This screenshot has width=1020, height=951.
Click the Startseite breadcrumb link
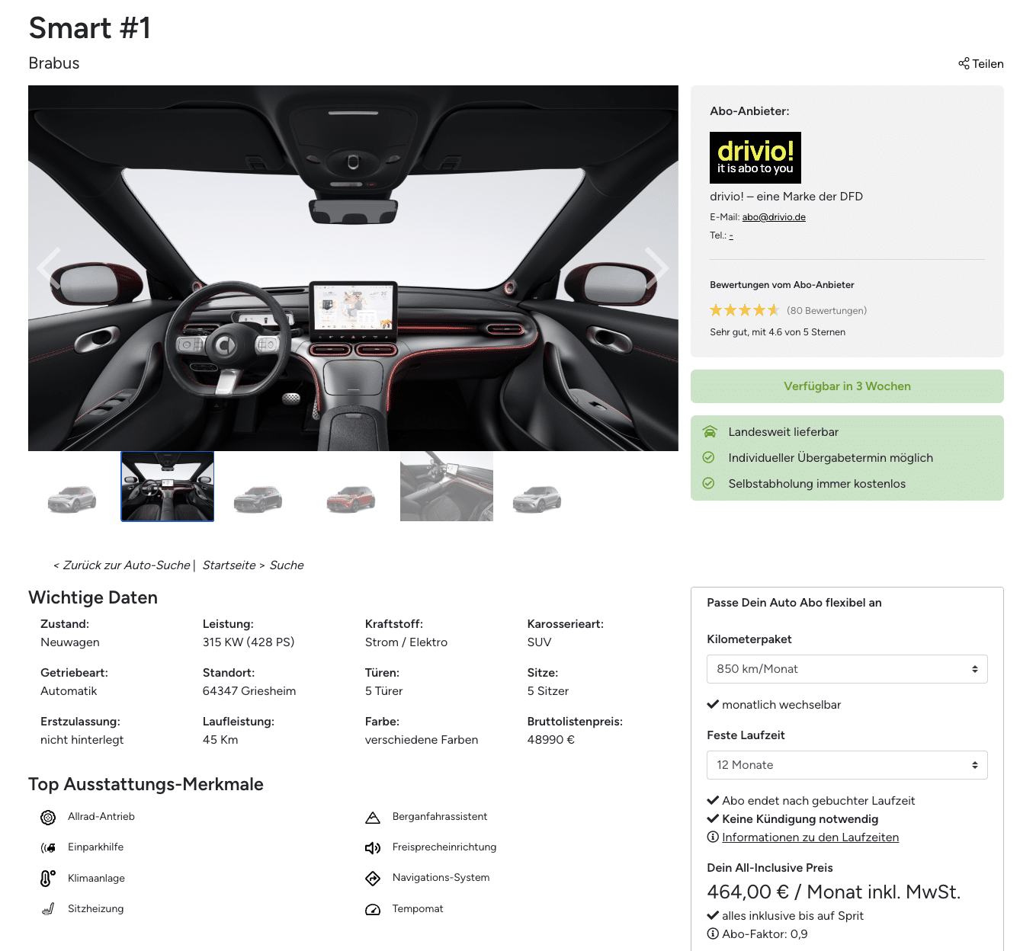tap(229, 565)
